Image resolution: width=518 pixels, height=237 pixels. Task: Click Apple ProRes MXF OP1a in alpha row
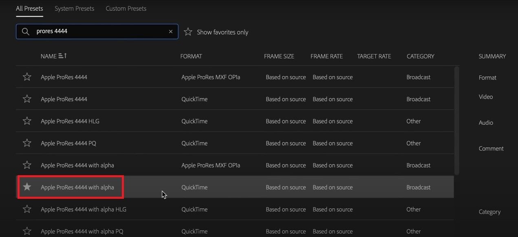(211, 165)
